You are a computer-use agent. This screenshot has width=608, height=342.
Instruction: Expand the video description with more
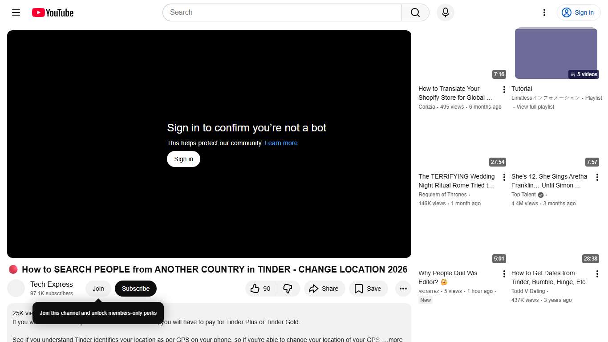coord(393,339)
